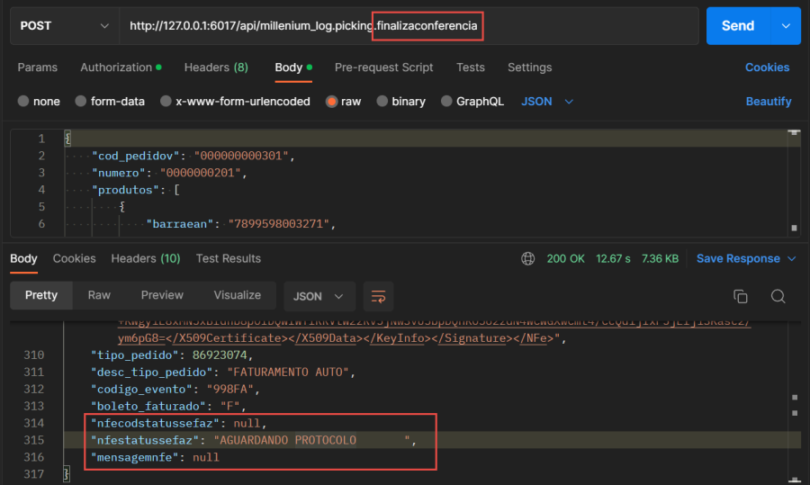Click the globe network icon
This screenshot has height=485, width=810.
click(x=527, y=259)
